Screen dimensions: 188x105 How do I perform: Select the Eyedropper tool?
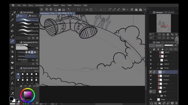[12, 20]
